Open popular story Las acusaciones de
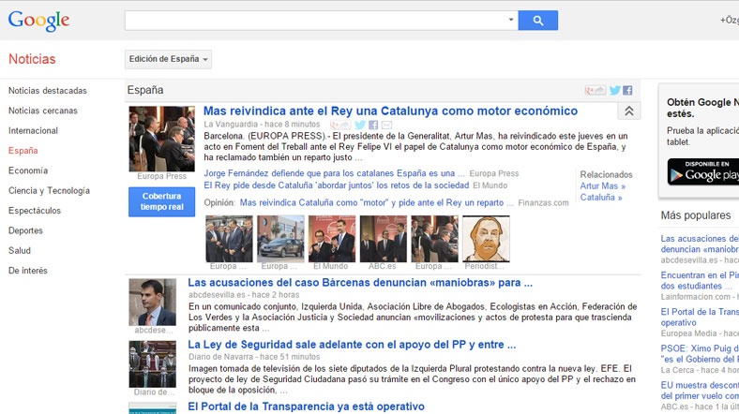 (700, 244)
